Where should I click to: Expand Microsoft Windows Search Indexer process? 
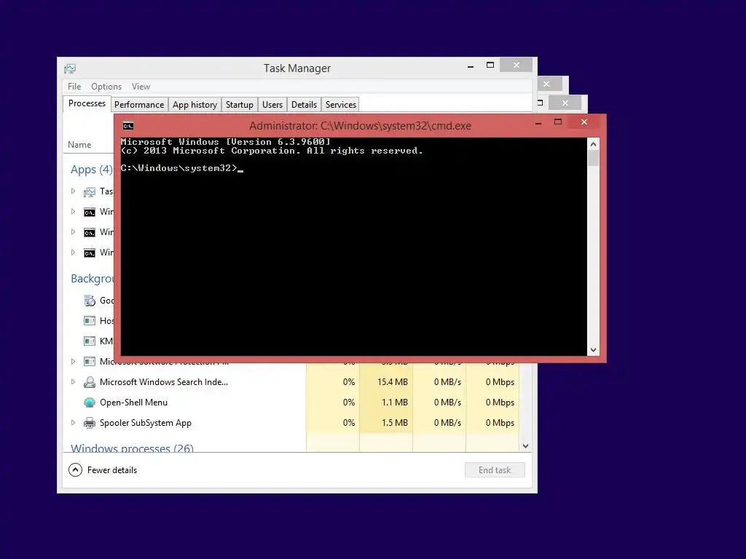[x=73, y=381]
